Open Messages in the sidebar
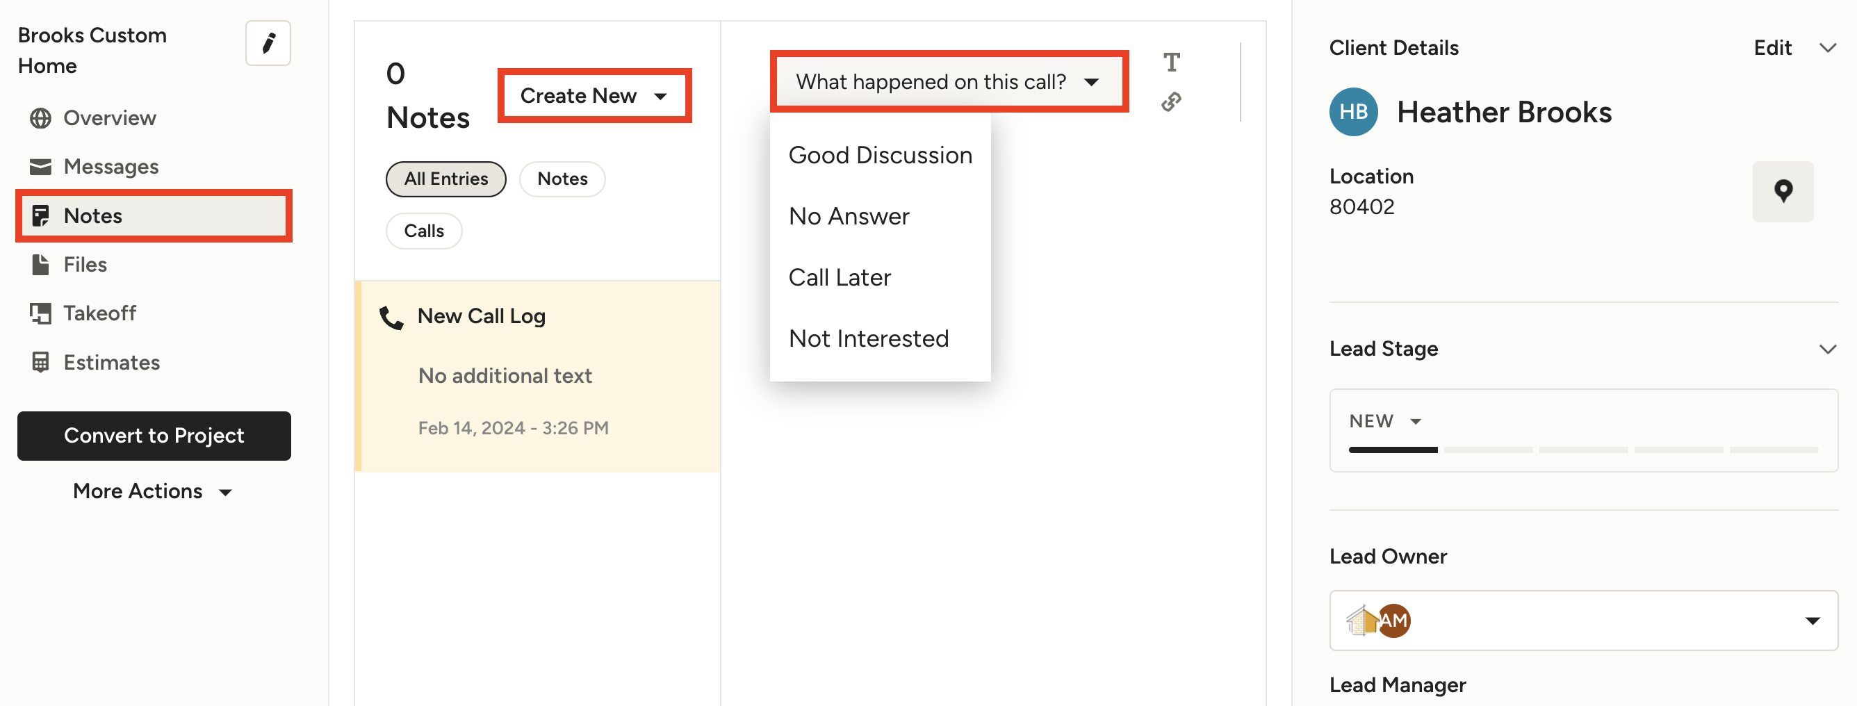This screenshot has height=706, width=1857. [111, 167]
